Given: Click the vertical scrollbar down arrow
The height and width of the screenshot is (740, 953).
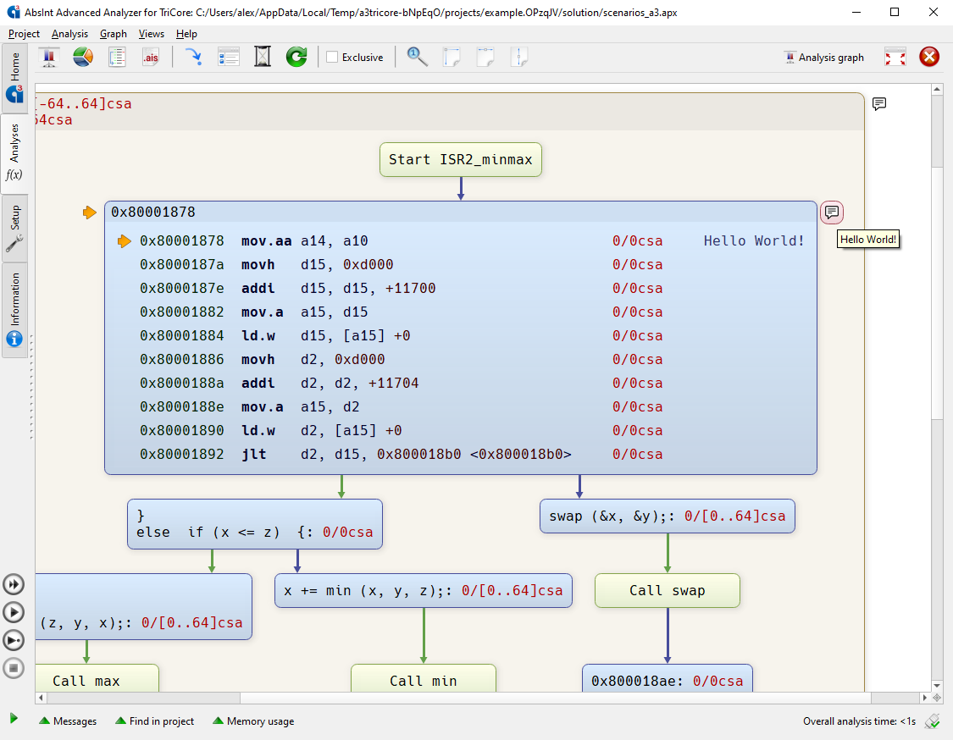Looking at the screenshot, I should (x=937, y=685).
